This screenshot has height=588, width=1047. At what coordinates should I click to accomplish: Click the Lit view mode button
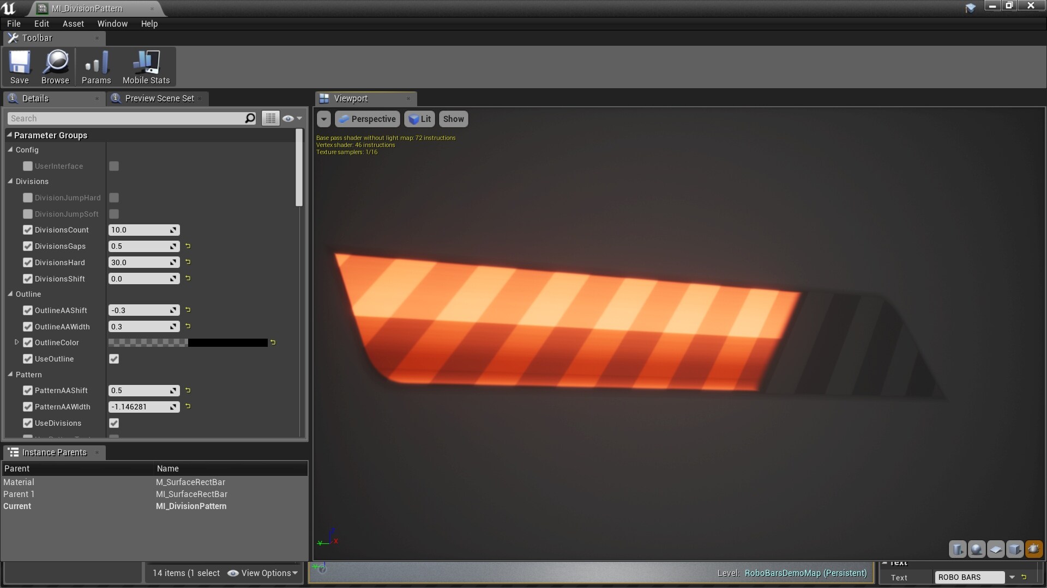point(420,119)
